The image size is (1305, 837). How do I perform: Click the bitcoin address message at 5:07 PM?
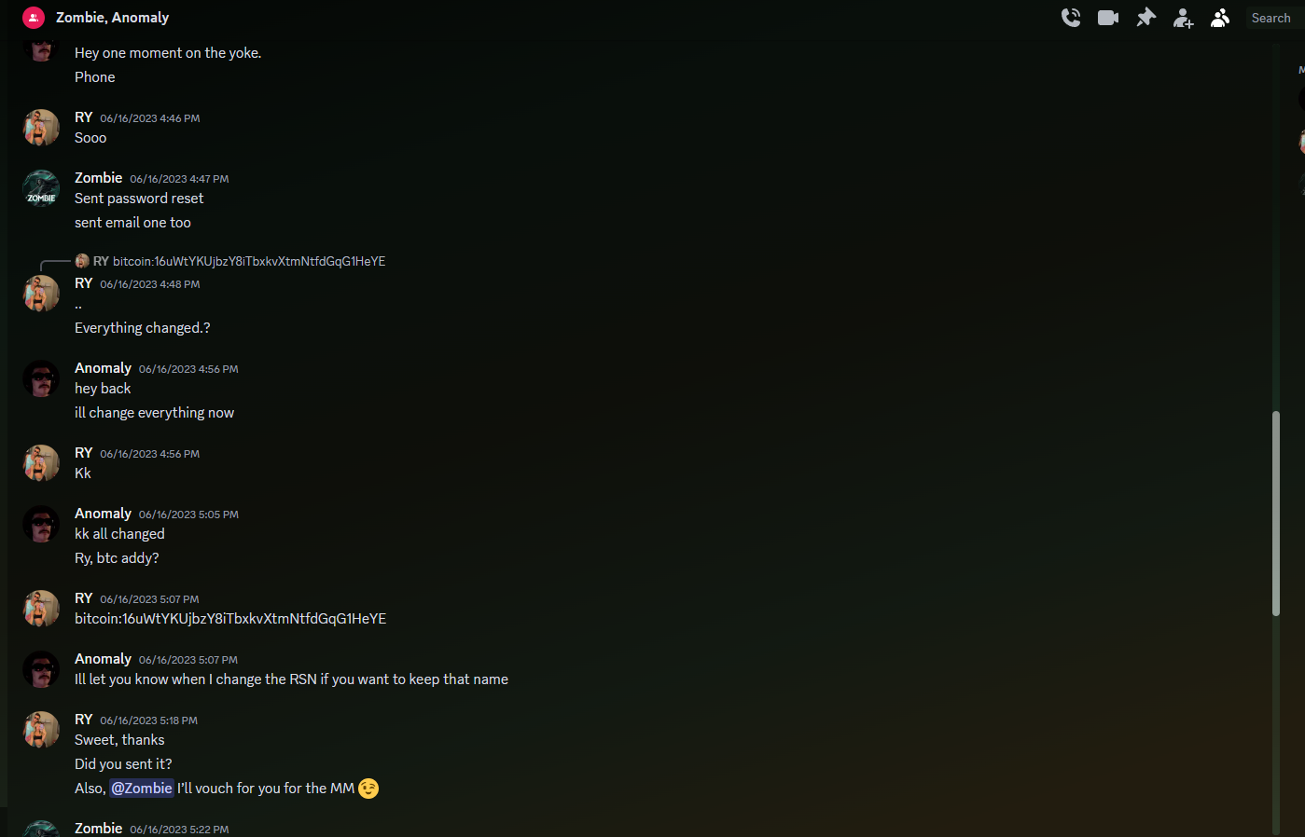click(230, 619)
